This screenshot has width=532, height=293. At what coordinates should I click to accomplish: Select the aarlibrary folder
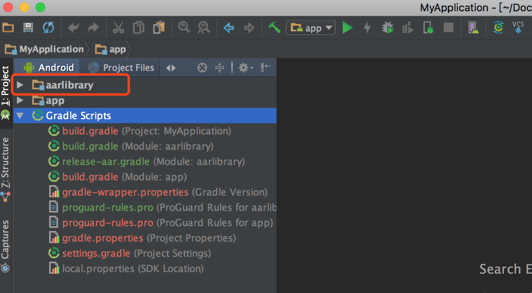[62, 85]
